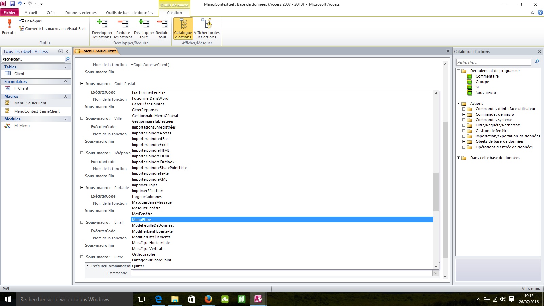
Task: Click navigation pane Rechercher field
Action: click(x=33, y=59)
